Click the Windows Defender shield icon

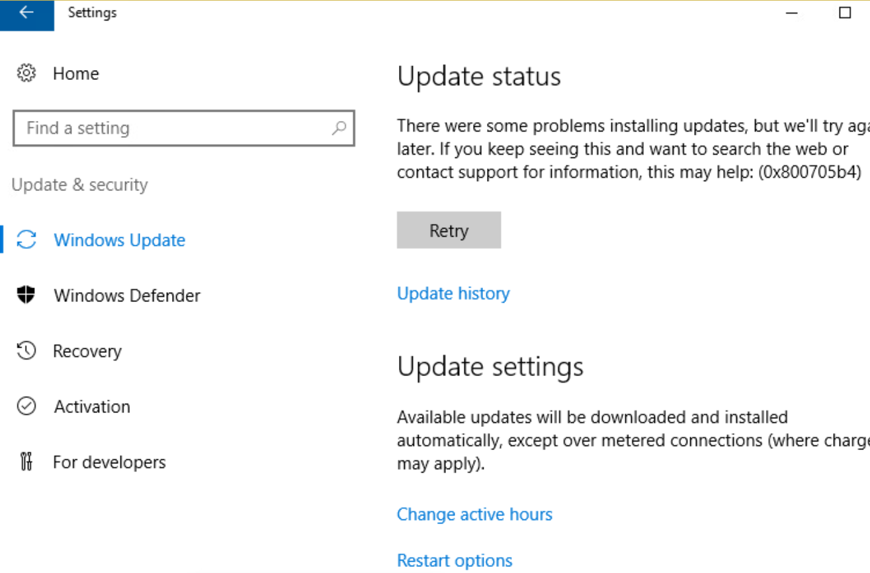[26, 295]
